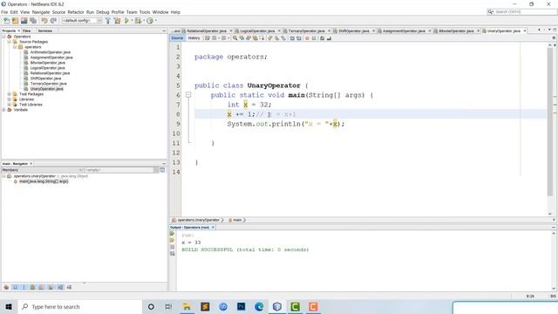The width and height of the screenshot is (558, 314).
Task: Click the editor Find Selection magnifier icon
Action: point(235,38)
